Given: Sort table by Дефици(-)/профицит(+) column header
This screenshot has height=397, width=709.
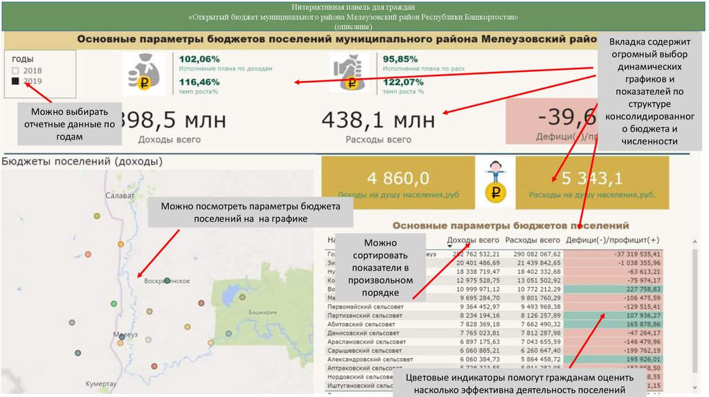Looking at the screenshot, I should 612,240.
